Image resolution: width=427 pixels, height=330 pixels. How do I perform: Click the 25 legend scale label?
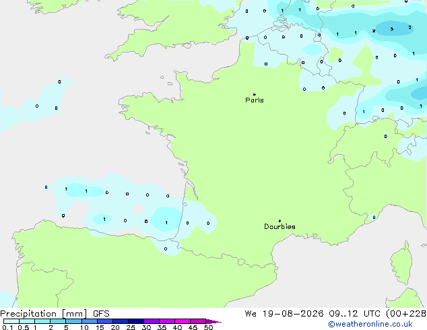131,327
